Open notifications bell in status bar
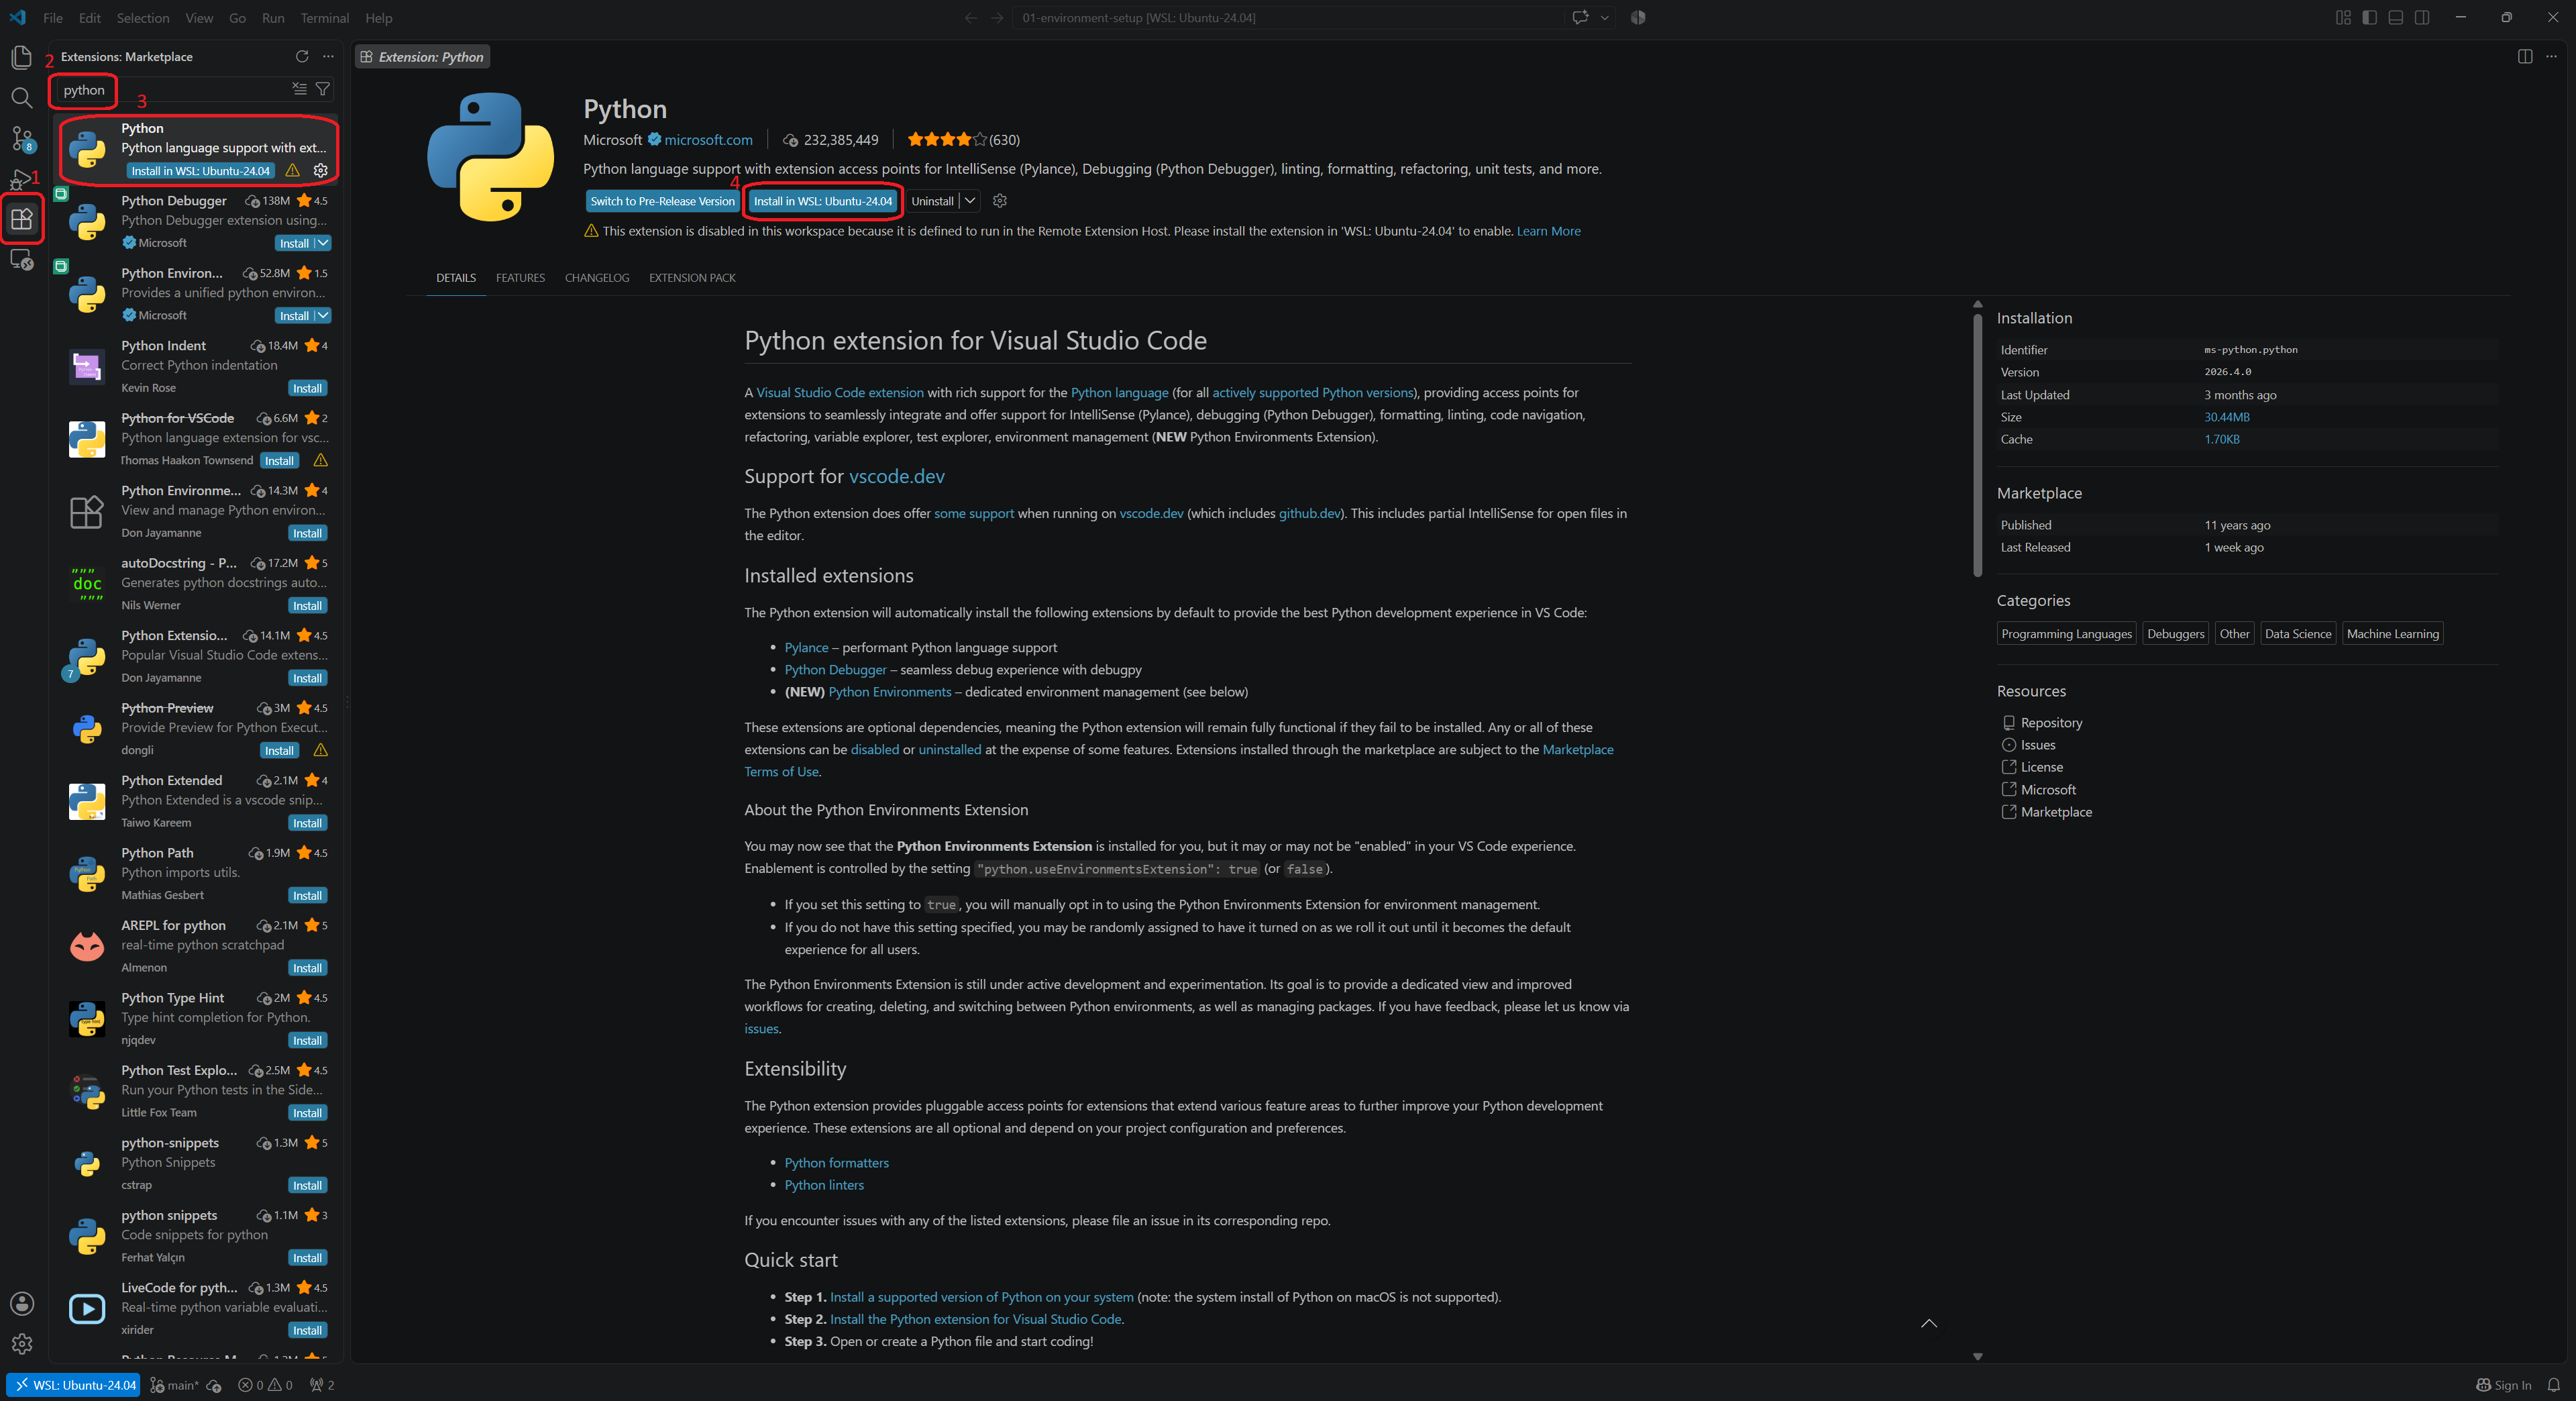This screenshot has width=2576, height=1401. [2553, 1386]
